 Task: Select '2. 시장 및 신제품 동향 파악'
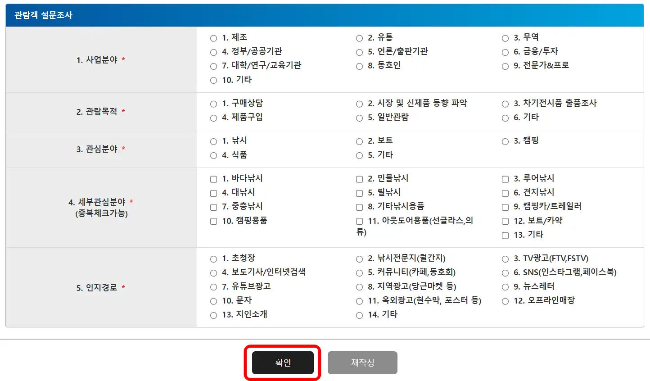click(x=359, y=103)
